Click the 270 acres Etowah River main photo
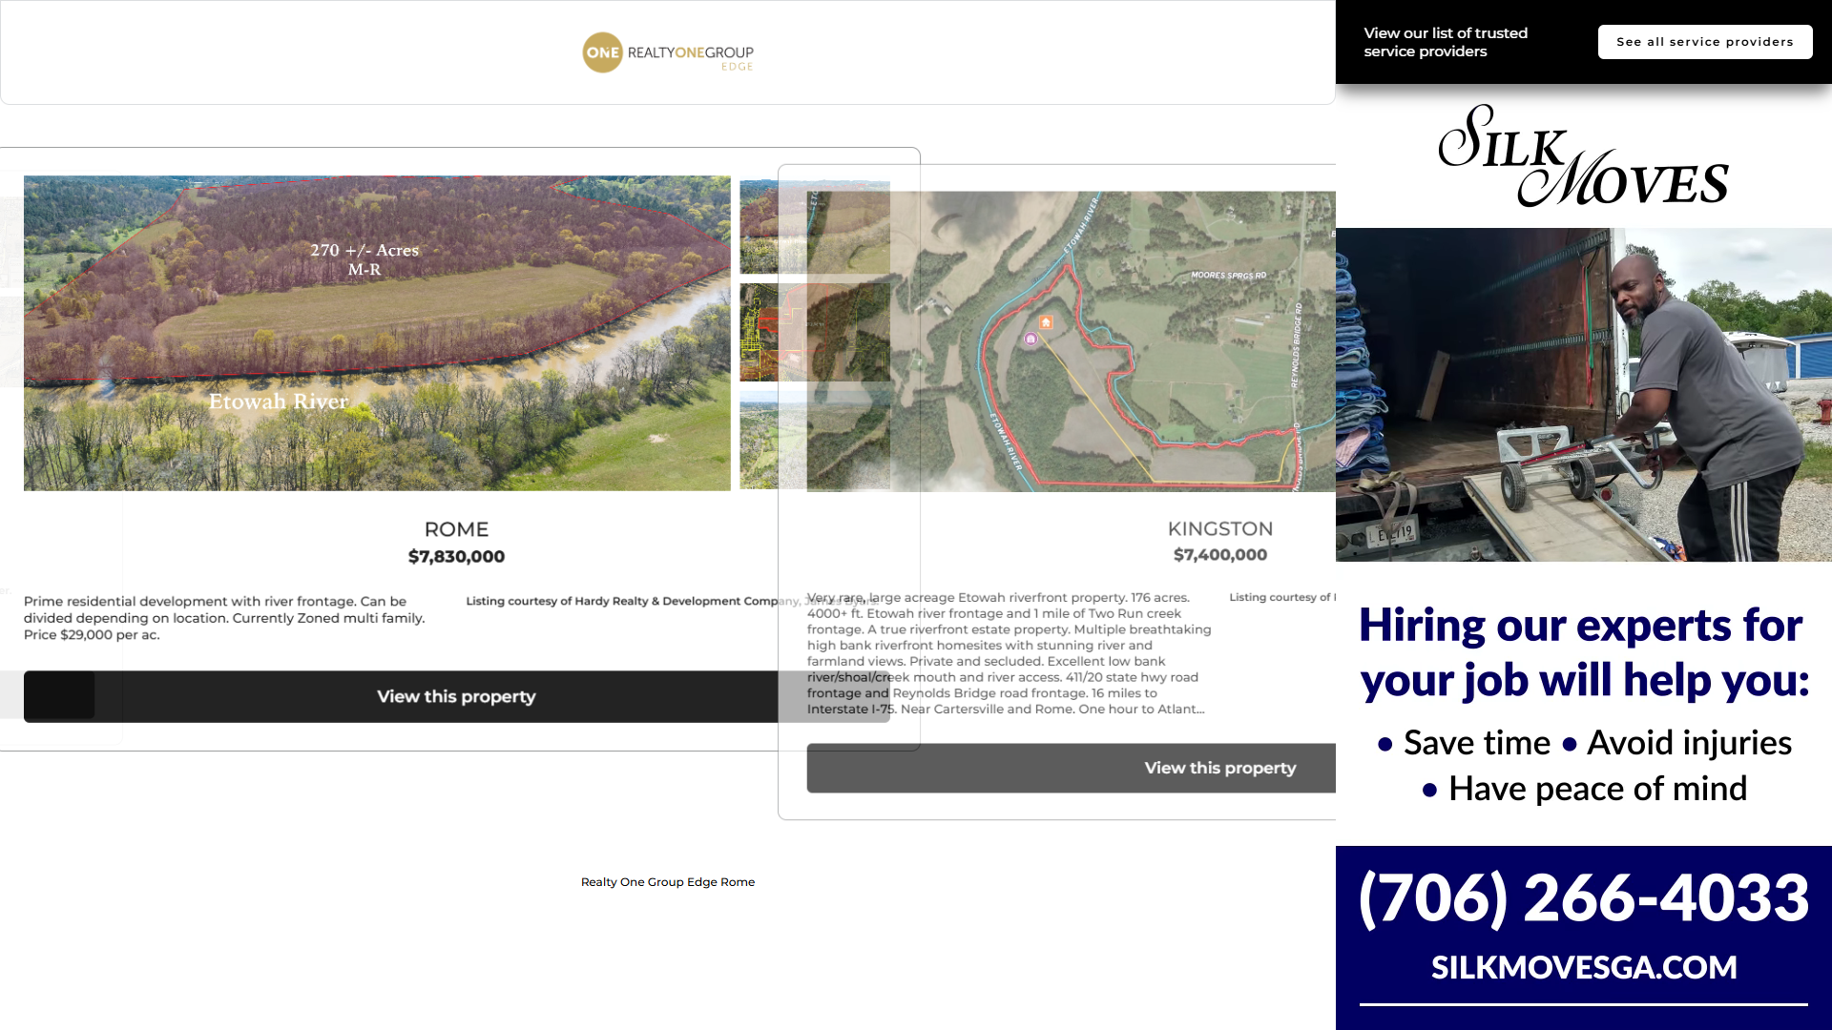This screenshot has width=1832, height=1030. click(377, 333)
